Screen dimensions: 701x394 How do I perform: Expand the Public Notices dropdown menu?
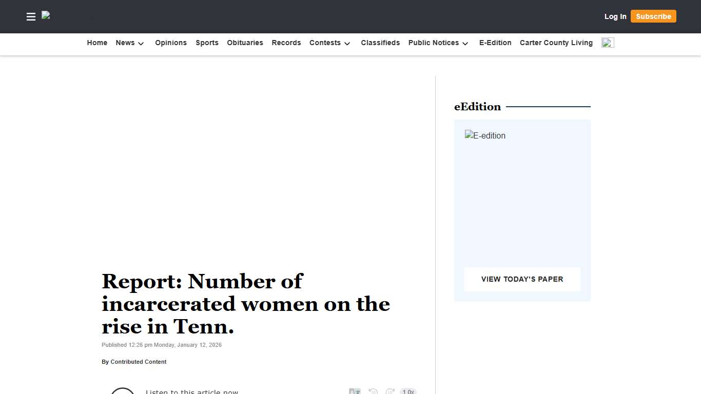coord(438,43)
